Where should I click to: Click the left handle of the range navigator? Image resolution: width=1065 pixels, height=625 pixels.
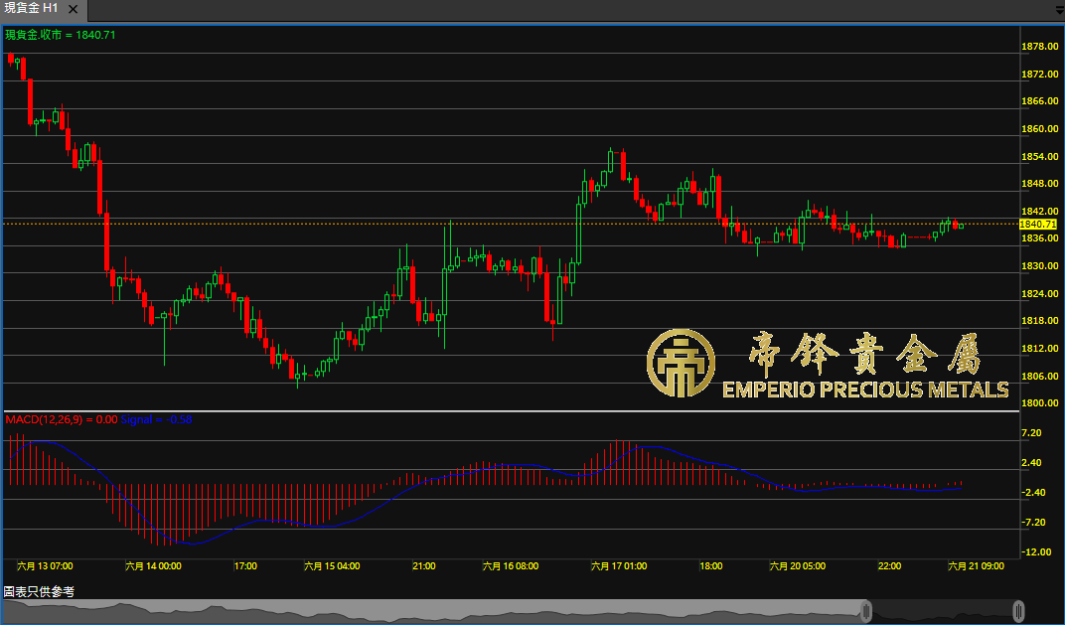pos(866,610)
